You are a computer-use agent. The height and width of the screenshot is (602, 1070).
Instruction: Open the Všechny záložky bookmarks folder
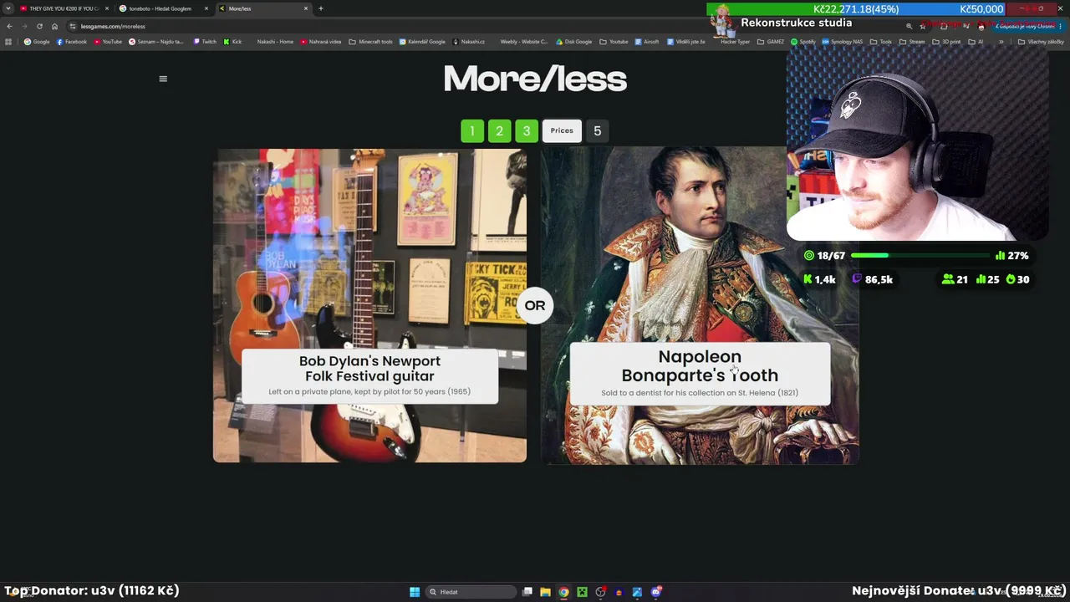click(x=1042, y=42)
